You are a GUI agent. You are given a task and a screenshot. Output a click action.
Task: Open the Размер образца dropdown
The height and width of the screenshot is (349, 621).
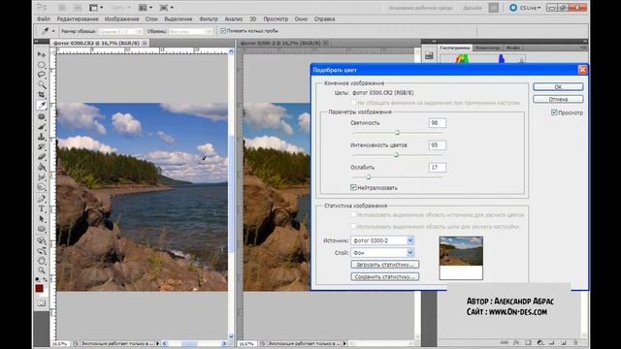coord(120,31)
